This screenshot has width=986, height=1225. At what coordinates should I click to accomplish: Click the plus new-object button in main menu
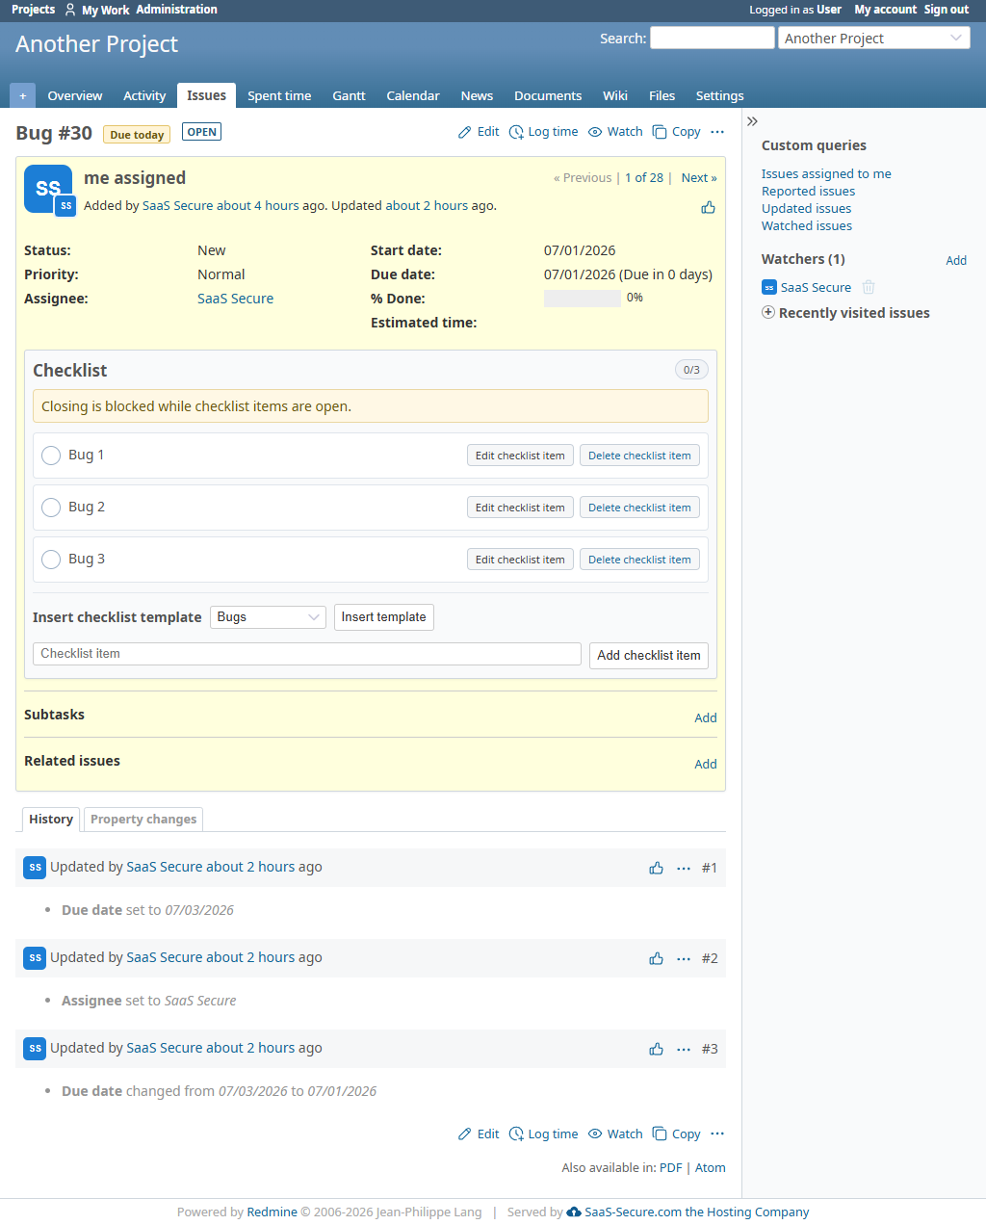23,95
